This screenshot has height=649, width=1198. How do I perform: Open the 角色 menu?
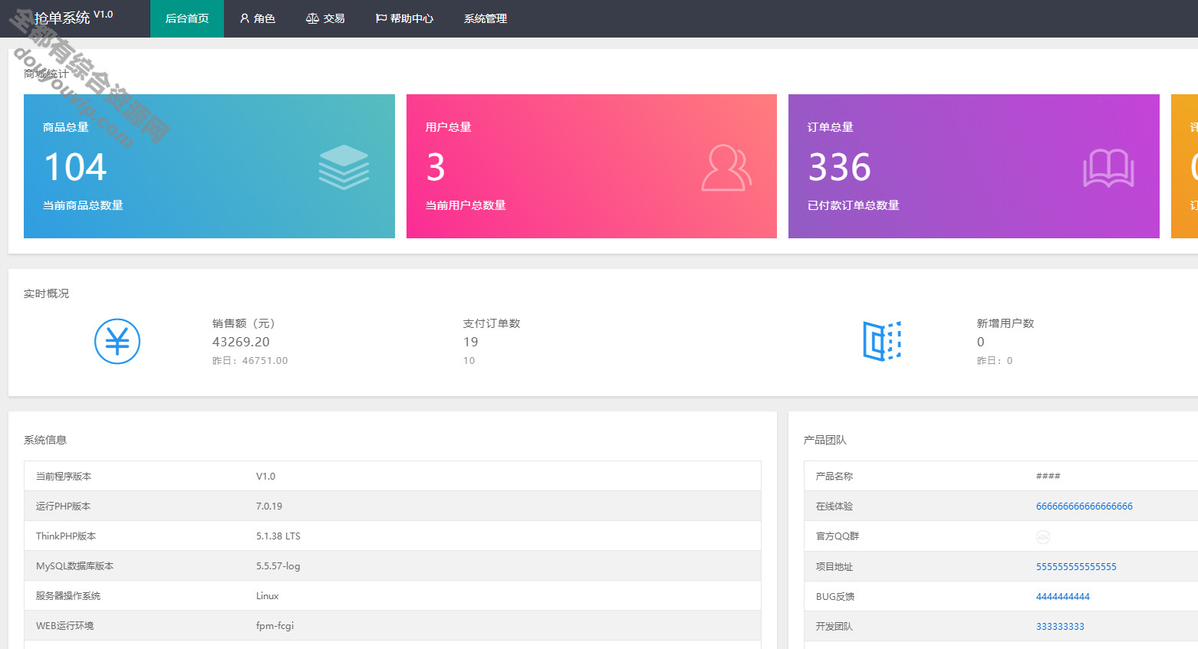point(257,18)
